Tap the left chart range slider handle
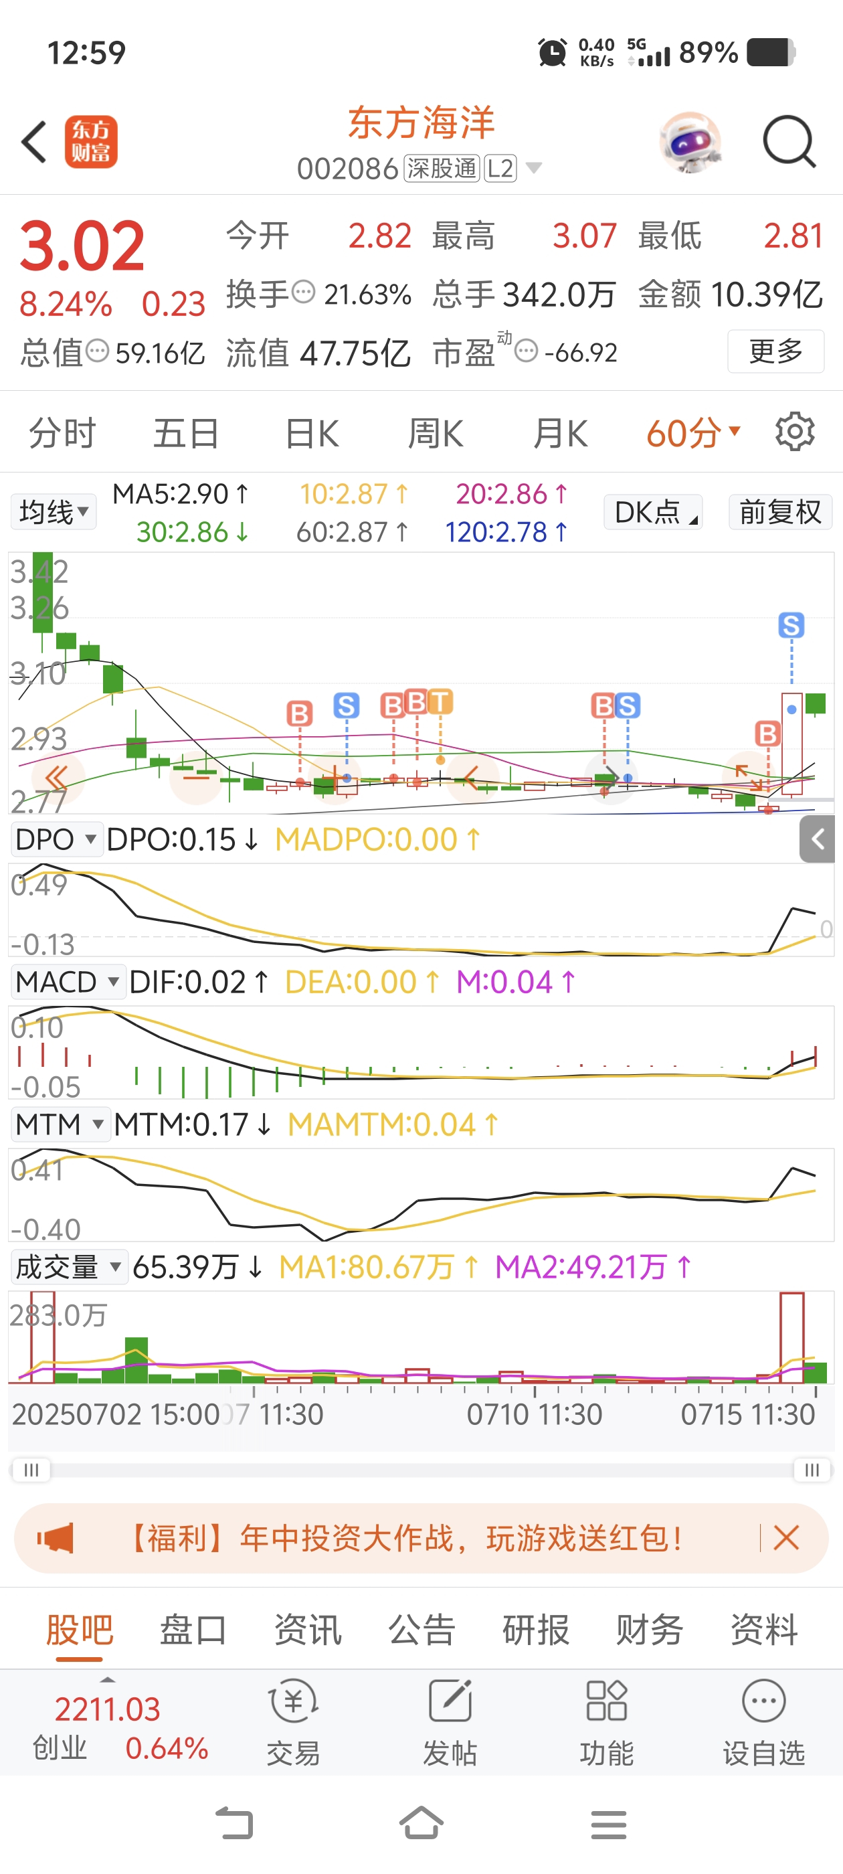This screenshot has height=1874, width=843. coord(31,1470)
